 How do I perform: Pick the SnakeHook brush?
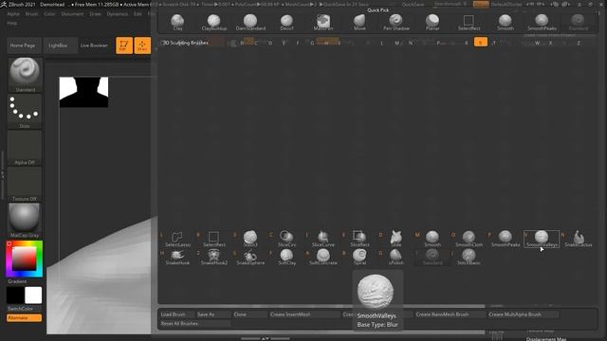coord(177,257)
